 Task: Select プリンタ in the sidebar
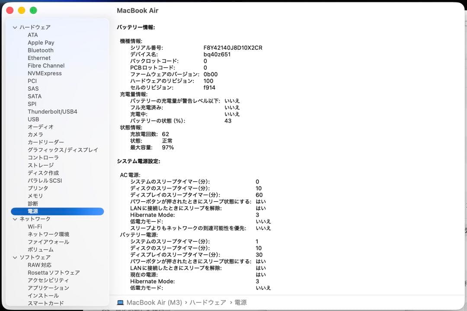click(38, 188)
